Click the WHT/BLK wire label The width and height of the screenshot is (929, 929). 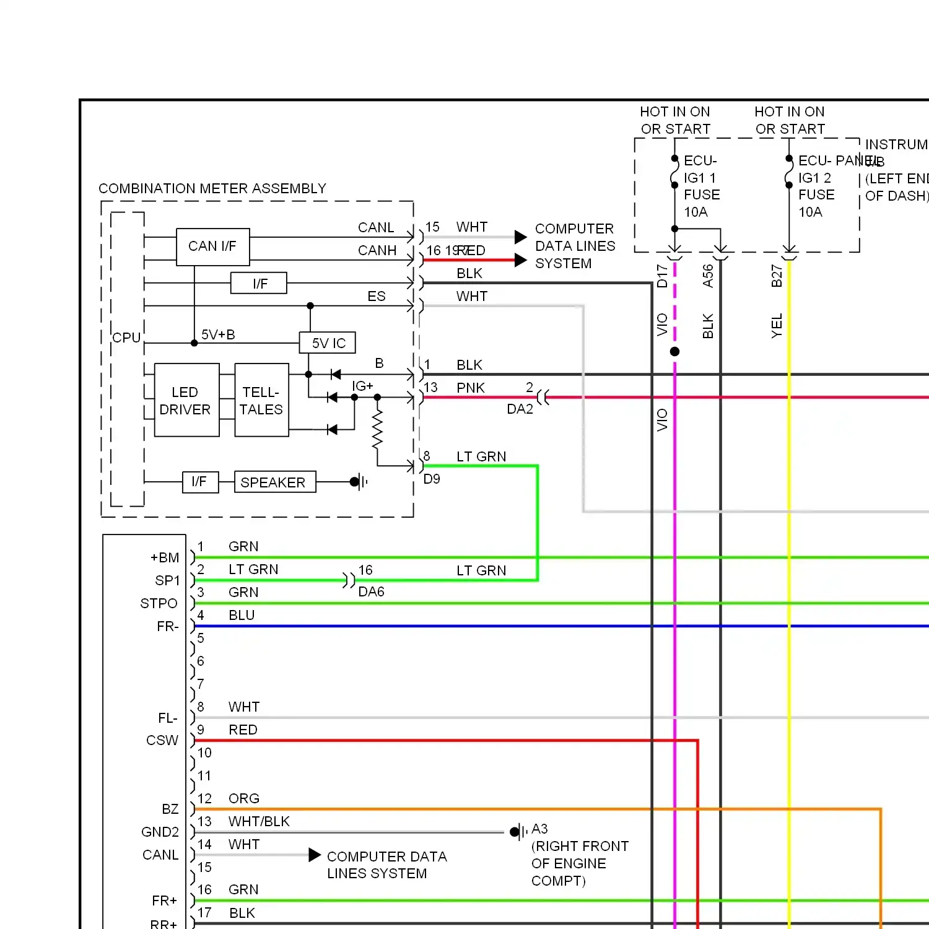click(259, 821)
